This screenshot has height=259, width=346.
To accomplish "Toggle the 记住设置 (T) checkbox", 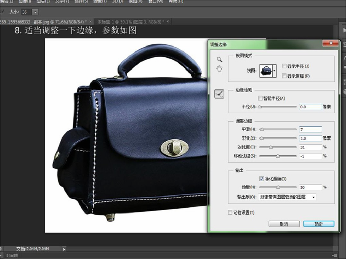I will tap(230, 212).
